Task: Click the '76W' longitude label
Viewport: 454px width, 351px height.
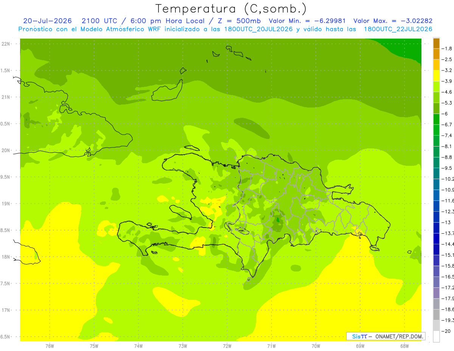Action: coord(50,346)
